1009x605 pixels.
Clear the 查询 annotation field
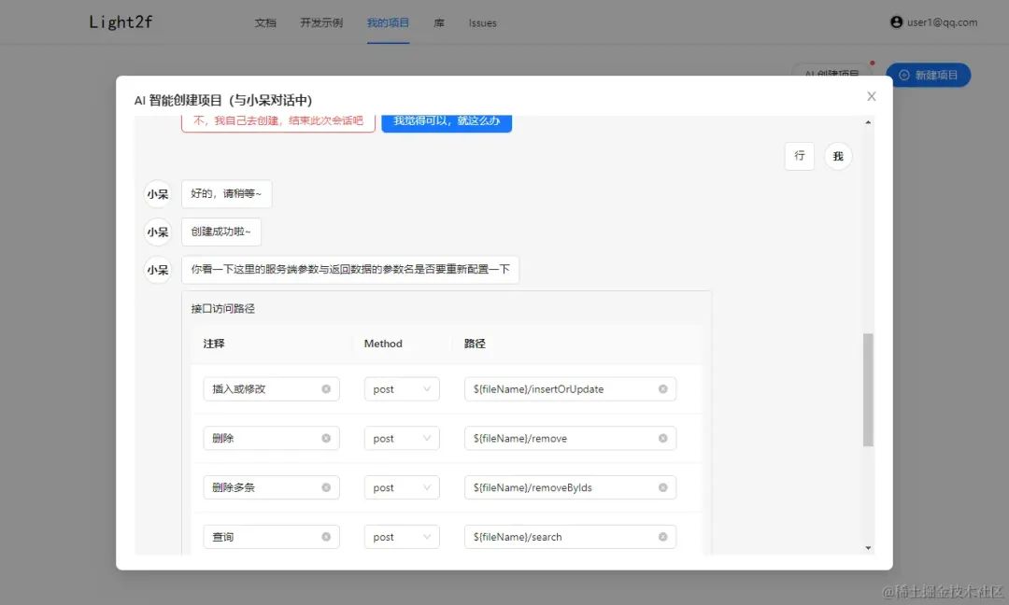(x=326, y=536)
